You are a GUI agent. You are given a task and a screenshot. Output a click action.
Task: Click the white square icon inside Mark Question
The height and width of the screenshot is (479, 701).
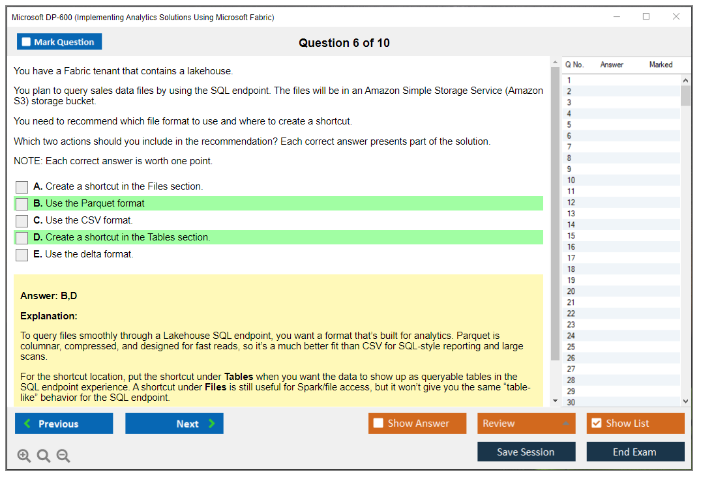point(25,41)
